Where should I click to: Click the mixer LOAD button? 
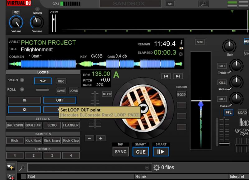click(x=242, y=112)
